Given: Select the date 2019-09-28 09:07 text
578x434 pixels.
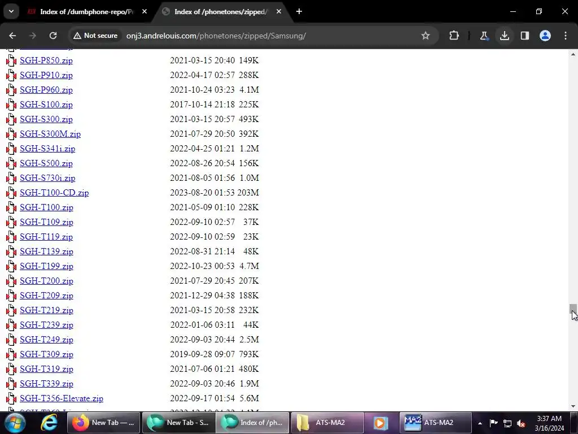Looking at the screenshot, I should coord(203,354).
